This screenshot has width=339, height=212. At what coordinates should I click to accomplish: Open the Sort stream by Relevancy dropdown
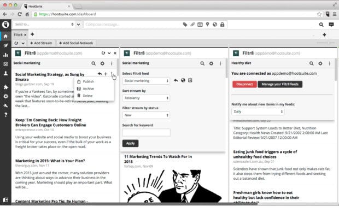click(146, 98)
